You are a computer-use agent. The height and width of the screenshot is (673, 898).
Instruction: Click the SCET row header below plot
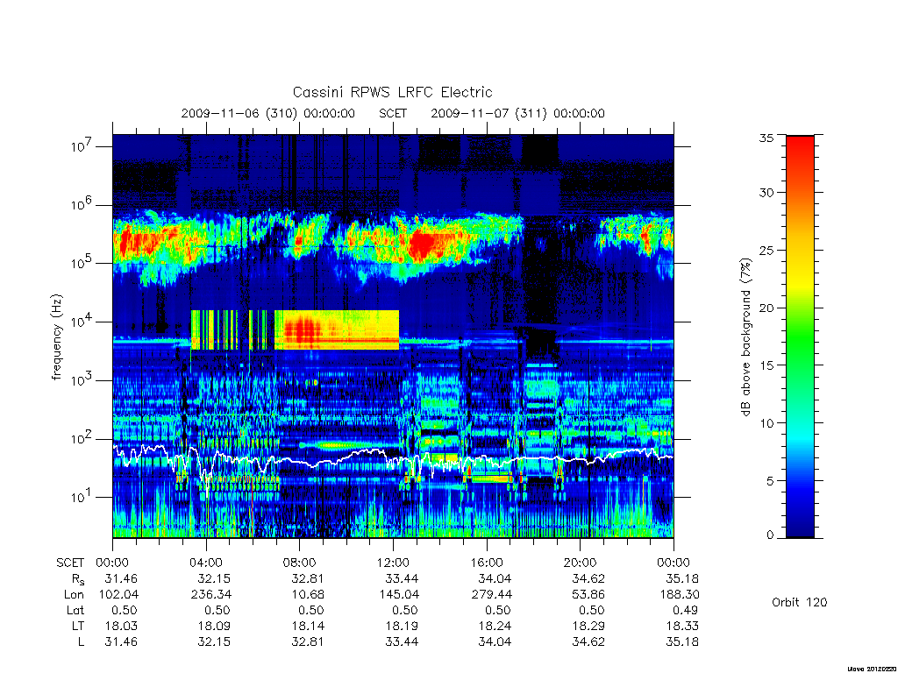70,563
